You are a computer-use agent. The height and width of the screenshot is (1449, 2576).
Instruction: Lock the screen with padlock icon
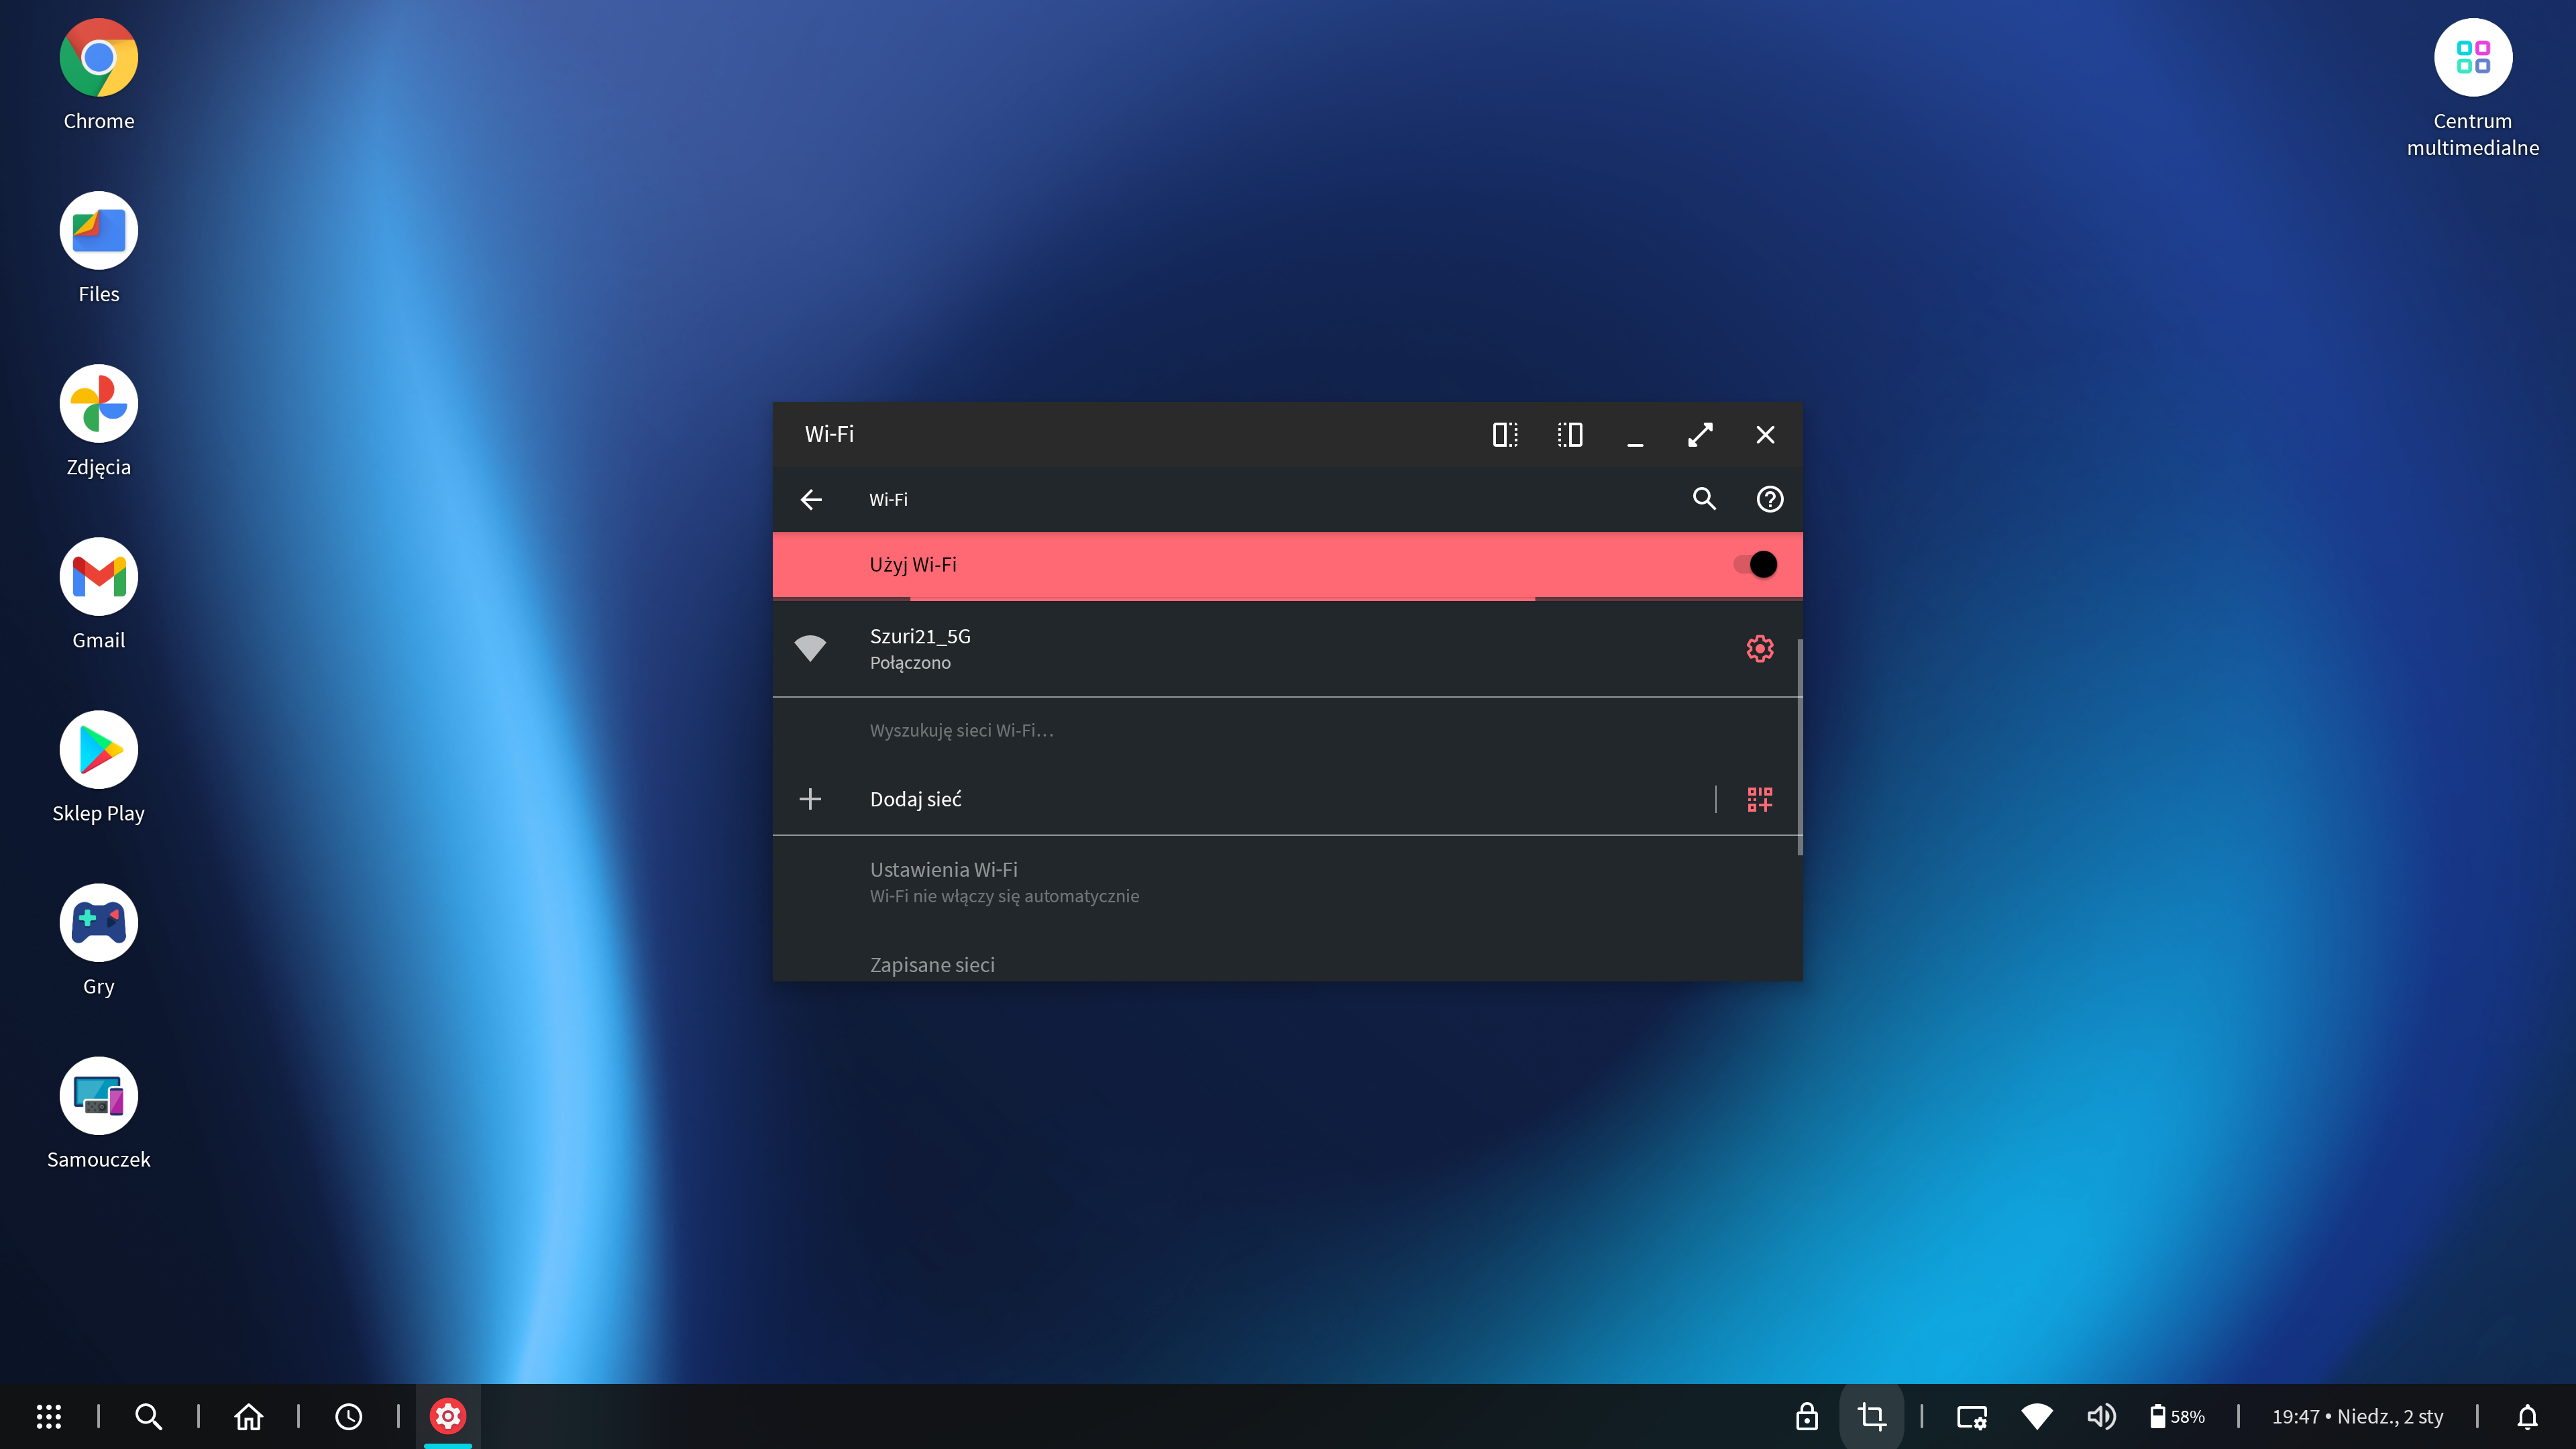pos(1806,1416)
